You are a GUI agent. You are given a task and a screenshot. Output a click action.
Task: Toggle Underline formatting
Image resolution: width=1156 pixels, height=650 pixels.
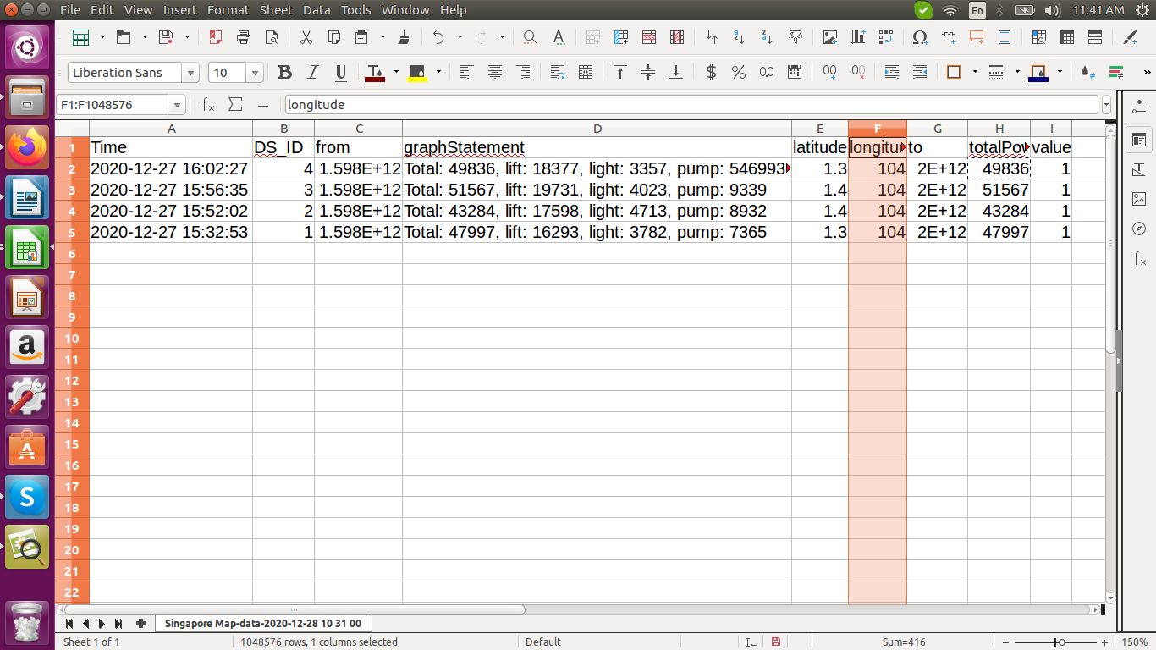click(341, 73)
